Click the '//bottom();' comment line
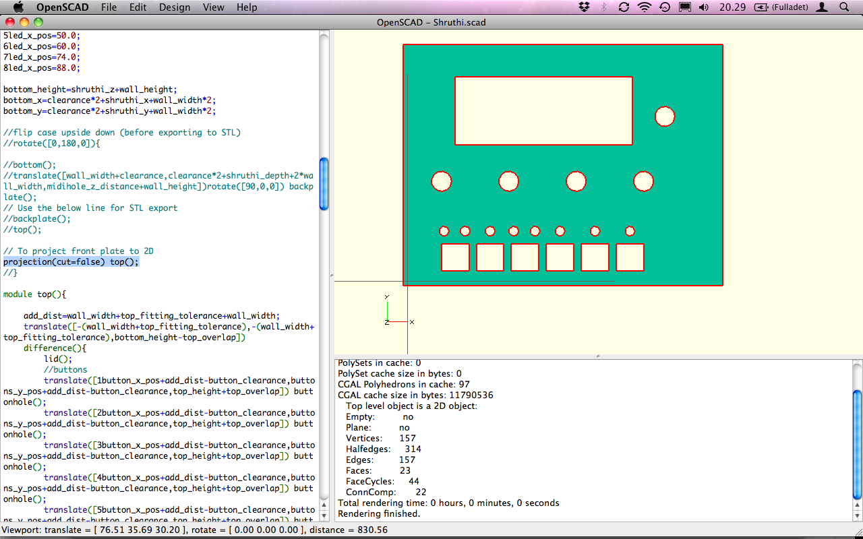This screenshot has height=539, width=863. click(x=30, y=165)
